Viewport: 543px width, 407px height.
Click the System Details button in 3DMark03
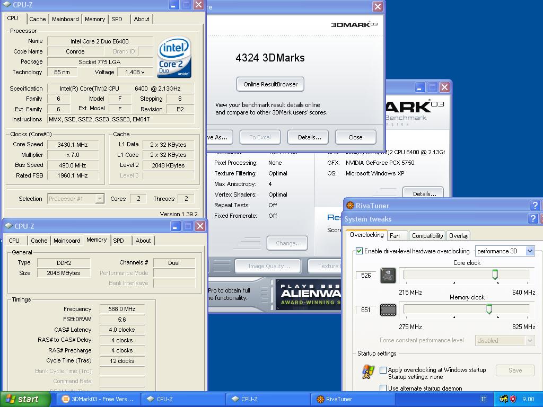[423, 192]
